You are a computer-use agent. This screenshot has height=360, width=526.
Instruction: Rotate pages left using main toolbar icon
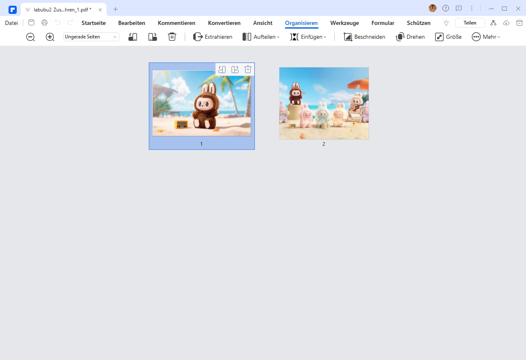[133, 37]
